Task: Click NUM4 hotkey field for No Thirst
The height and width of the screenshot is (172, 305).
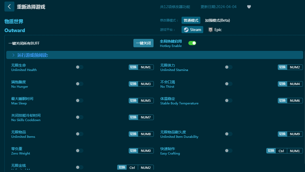Action: [x=295, y=84]
